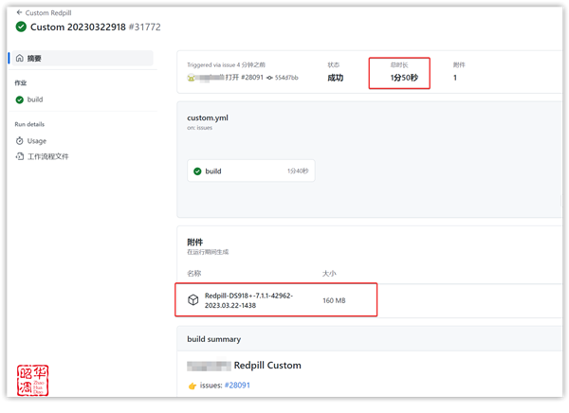Viewport: 569px width, 413px height.
Task: Click green check icon next to sidebar build
Action: click(20, 99)
